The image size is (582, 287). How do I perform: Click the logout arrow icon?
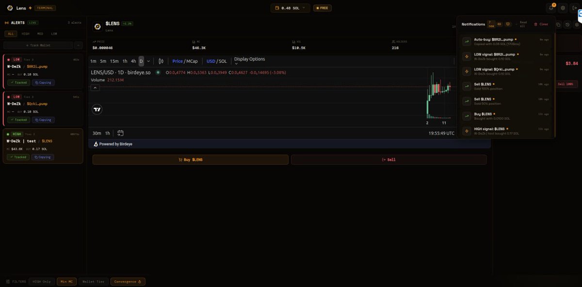(575, 8)
